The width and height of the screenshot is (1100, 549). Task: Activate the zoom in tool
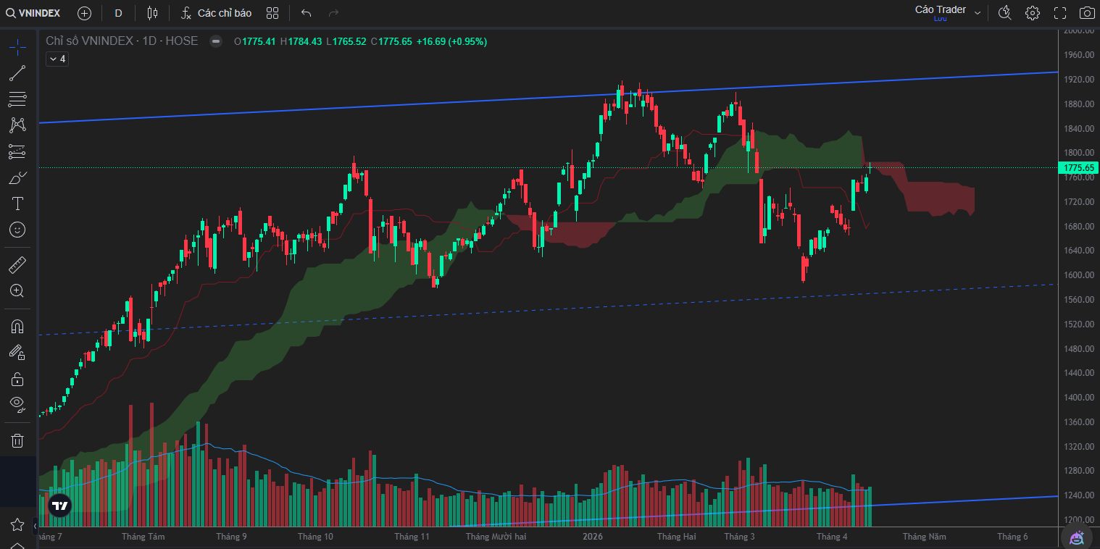pos(17,291)
